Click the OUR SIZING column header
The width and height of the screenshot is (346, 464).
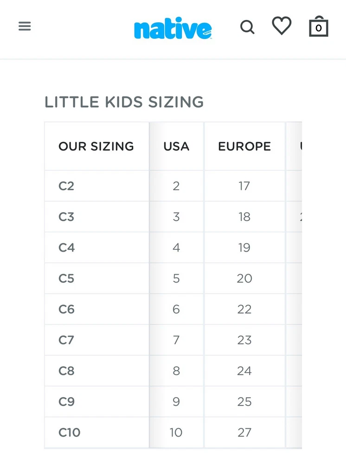click(x=96, y=147)
